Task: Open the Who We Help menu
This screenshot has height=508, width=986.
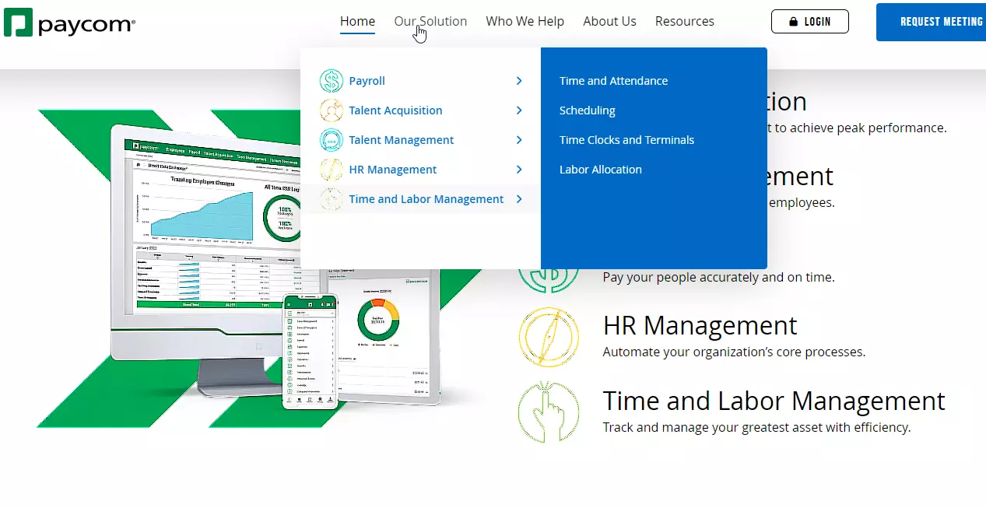Action: click(x=525, y=22)
